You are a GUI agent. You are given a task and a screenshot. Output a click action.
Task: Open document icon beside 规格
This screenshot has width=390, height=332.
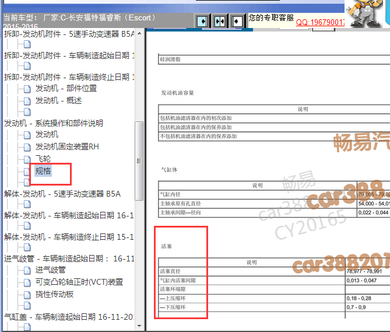tap(27, 171)
